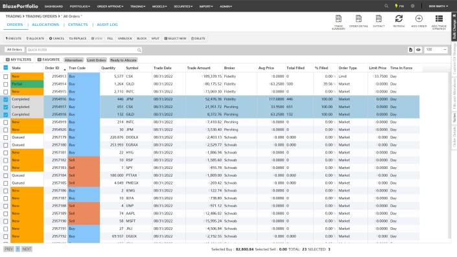457x257 pixels.
Task: Apply the Limit Orders filter chip
Action: tap(97, 60)
